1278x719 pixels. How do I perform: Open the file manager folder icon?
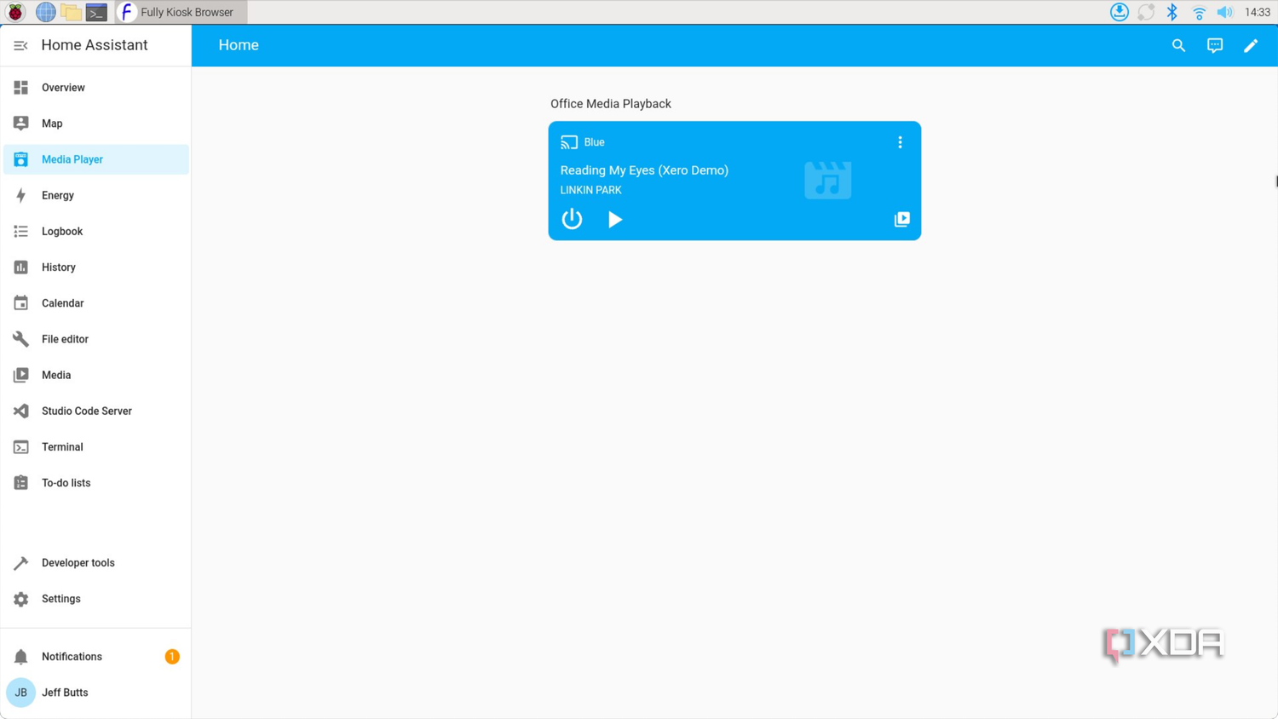click(x=72, y=12)
